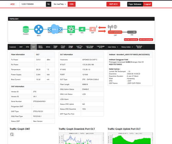Open the Last Usage IPTV tab
172x144 pixels.
tap(100, 47)
